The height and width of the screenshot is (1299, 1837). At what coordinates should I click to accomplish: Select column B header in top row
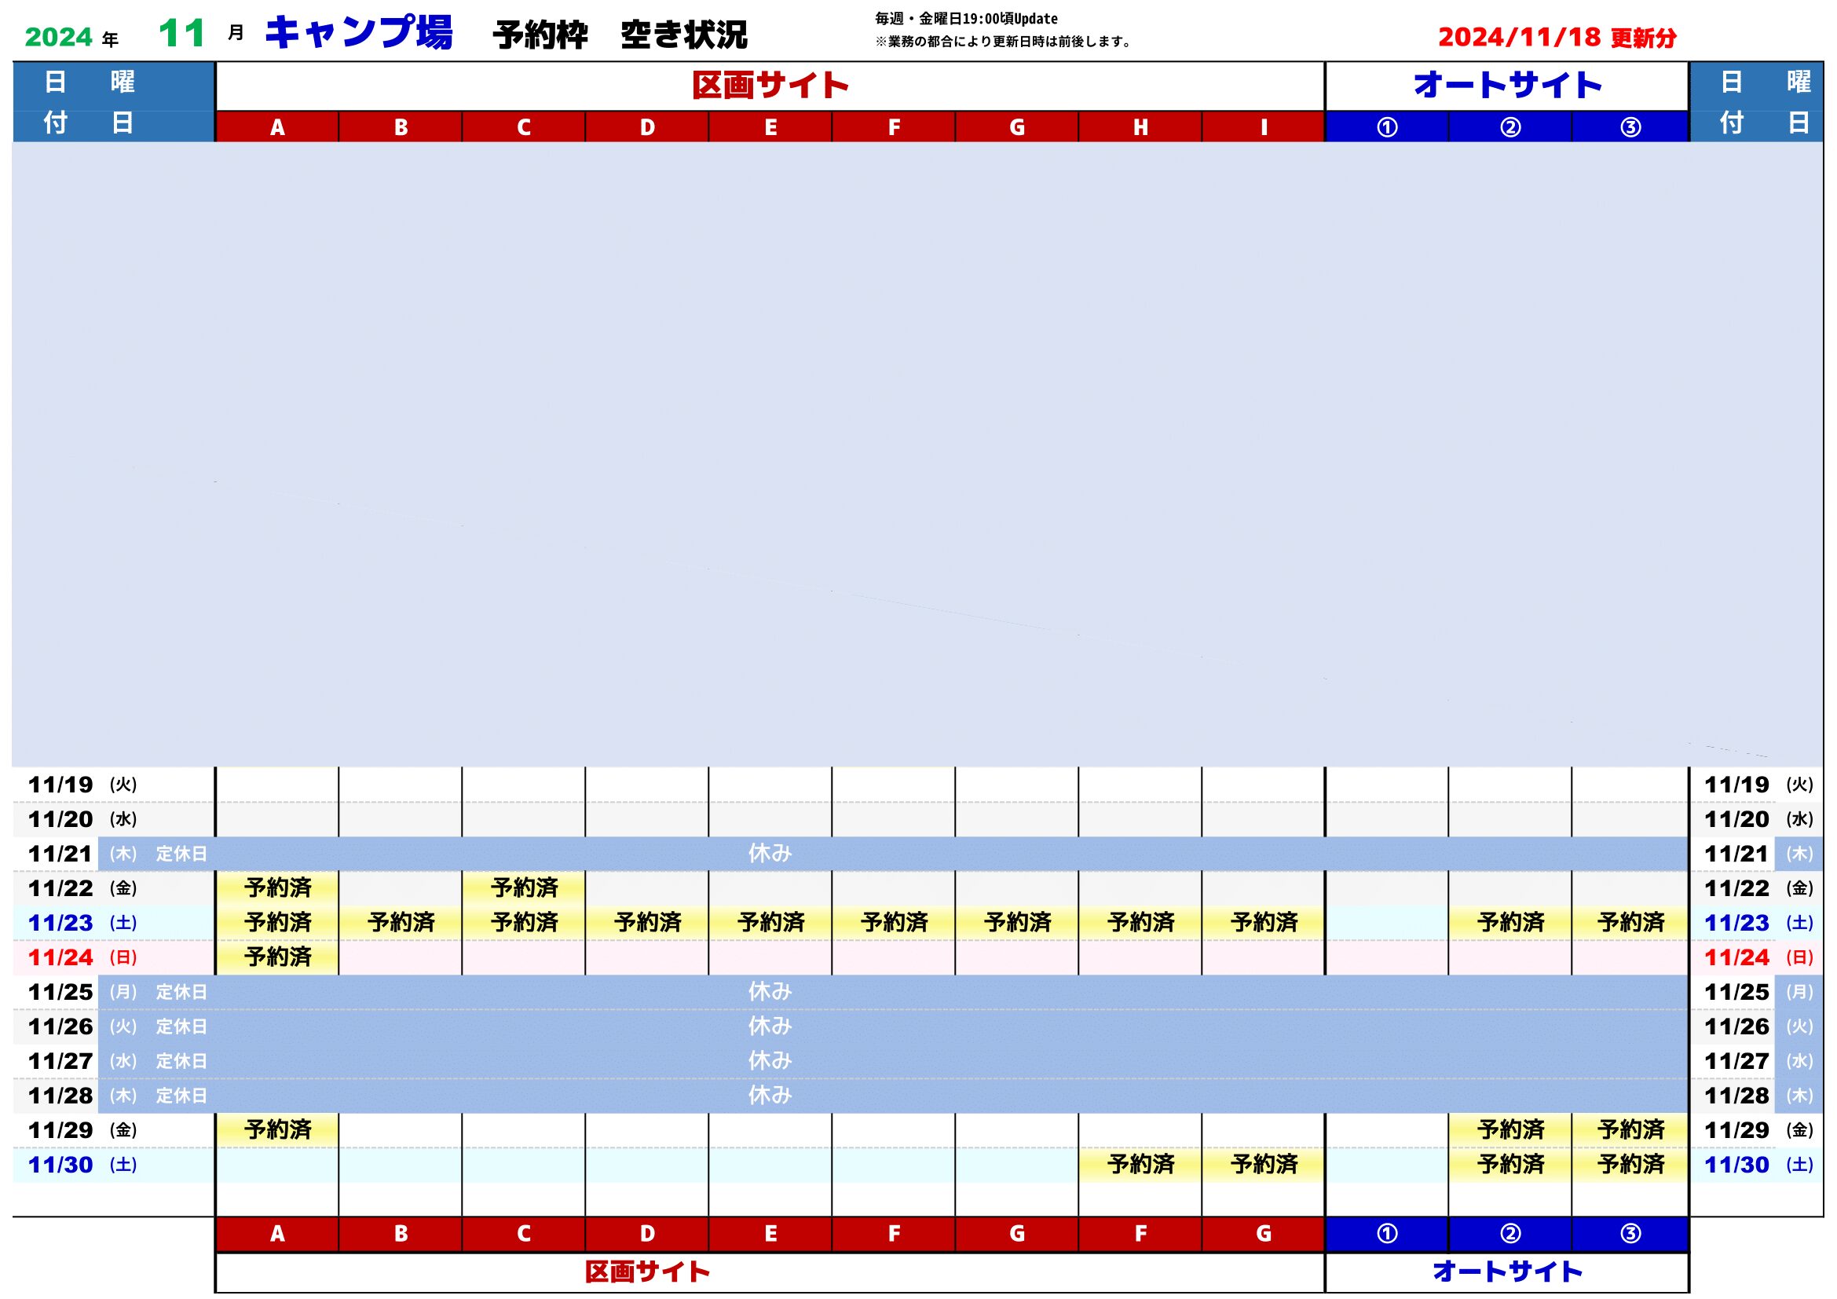point(401,127)
